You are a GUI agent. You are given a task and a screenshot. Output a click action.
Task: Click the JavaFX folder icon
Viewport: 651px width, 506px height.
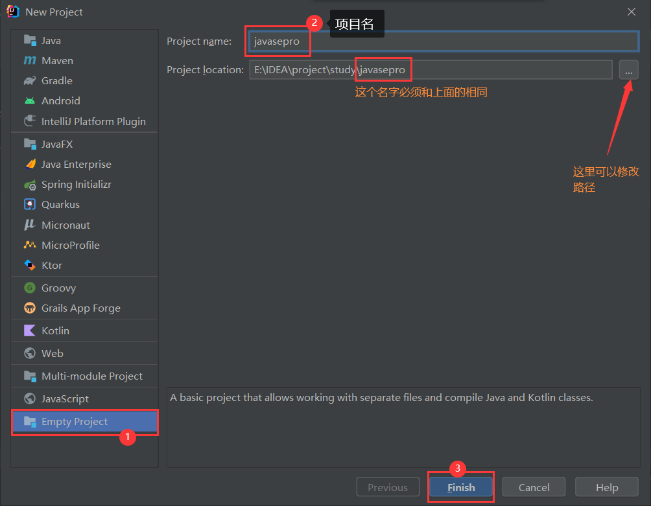(x=30, y=144)
